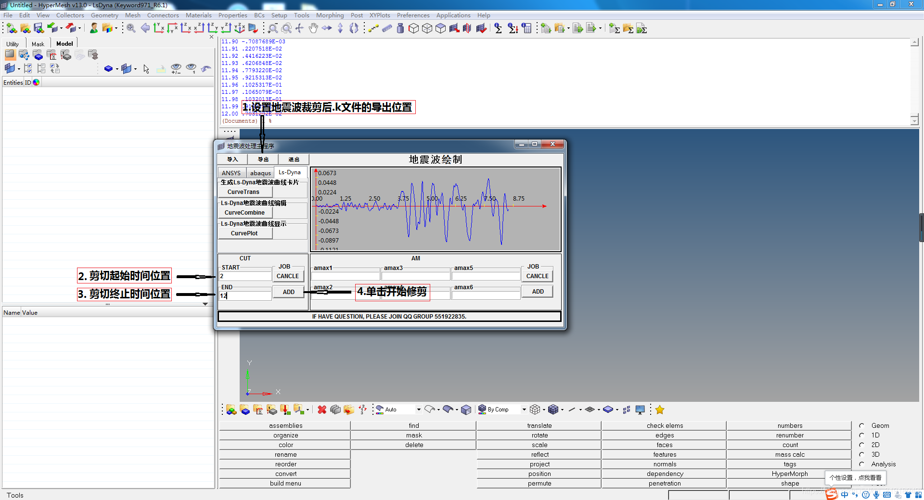The width and height of the screenshot is (924, 500).
Task: Click the pan hand tool icon
Action: click(313, 28)
